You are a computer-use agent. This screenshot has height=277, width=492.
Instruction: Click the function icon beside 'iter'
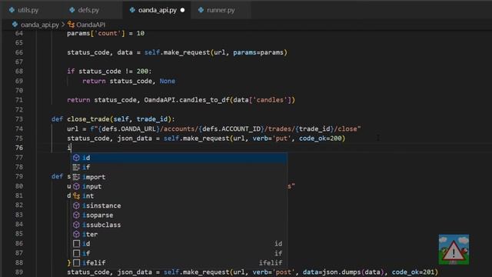(76, 234)
